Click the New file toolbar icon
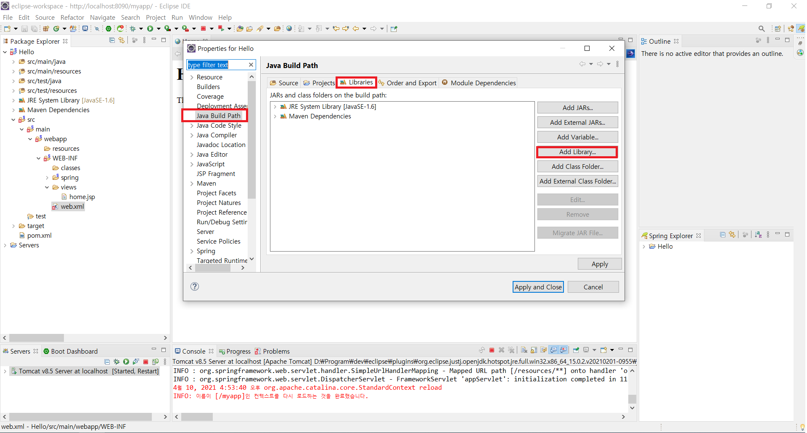 coord(7,29)
